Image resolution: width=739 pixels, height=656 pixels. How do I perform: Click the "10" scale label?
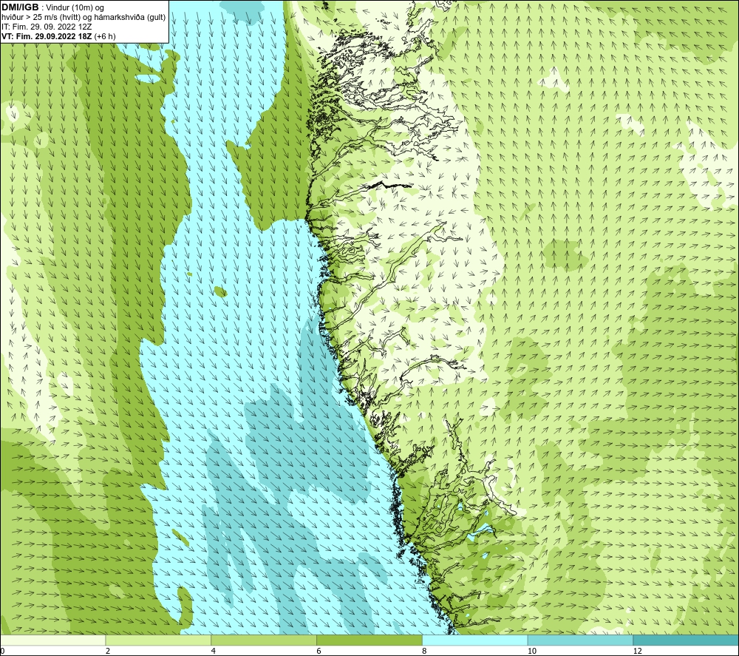coord(532,651)
